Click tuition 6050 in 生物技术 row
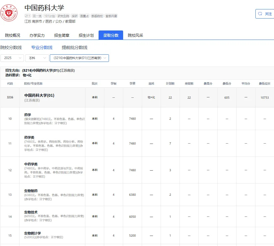Viewport: 274px width, 246px height. [133, 217]
